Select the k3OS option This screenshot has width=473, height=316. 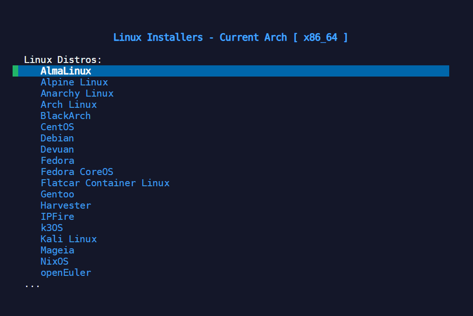51,228
